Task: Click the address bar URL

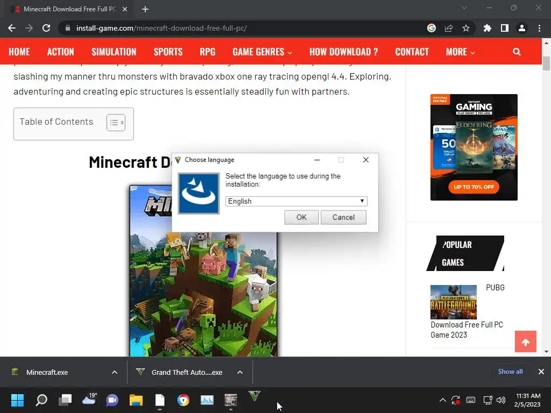Action: tap(161, 28)
